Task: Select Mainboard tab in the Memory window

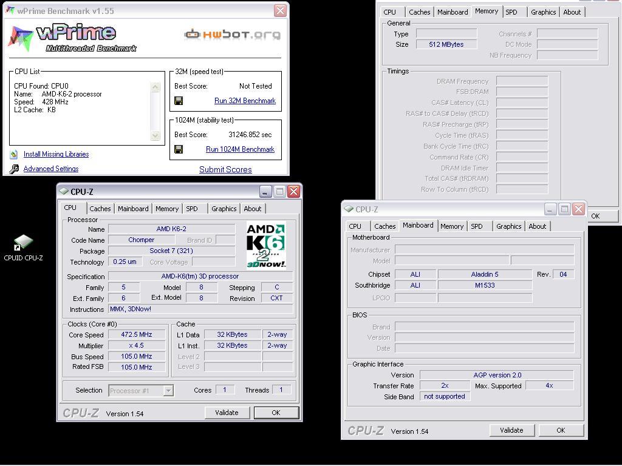Action: pos(453,12)
